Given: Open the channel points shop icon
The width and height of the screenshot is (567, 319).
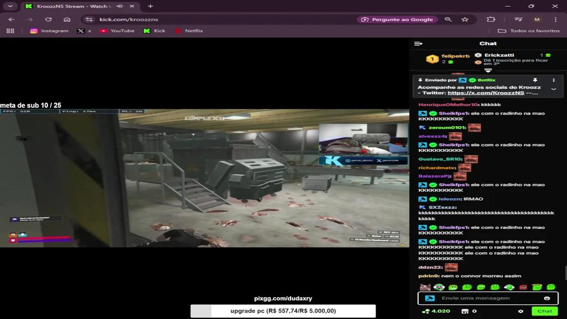Looking at the screenshot, I should (x=465, y=311).
